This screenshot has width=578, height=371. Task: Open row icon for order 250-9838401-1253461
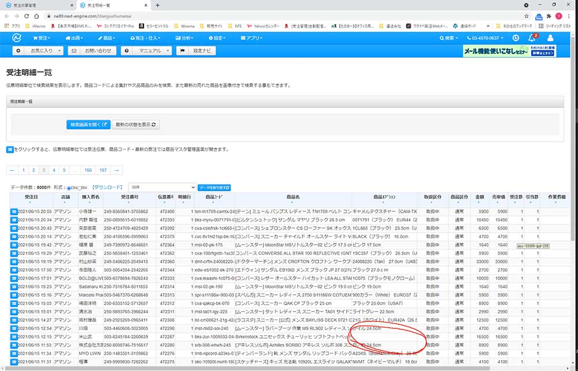pyautogui.click(x=13, y=253)
